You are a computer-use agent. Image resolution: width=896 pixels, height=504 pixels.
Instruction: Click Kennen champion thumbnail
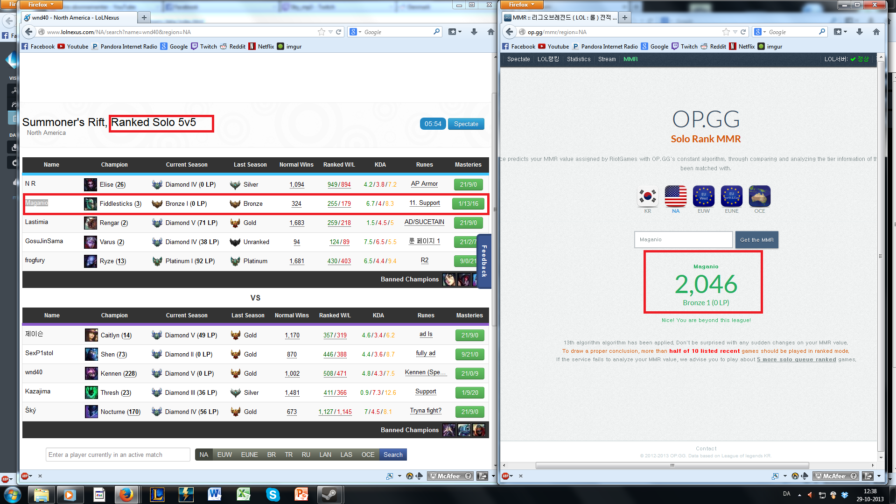(91, 374)
